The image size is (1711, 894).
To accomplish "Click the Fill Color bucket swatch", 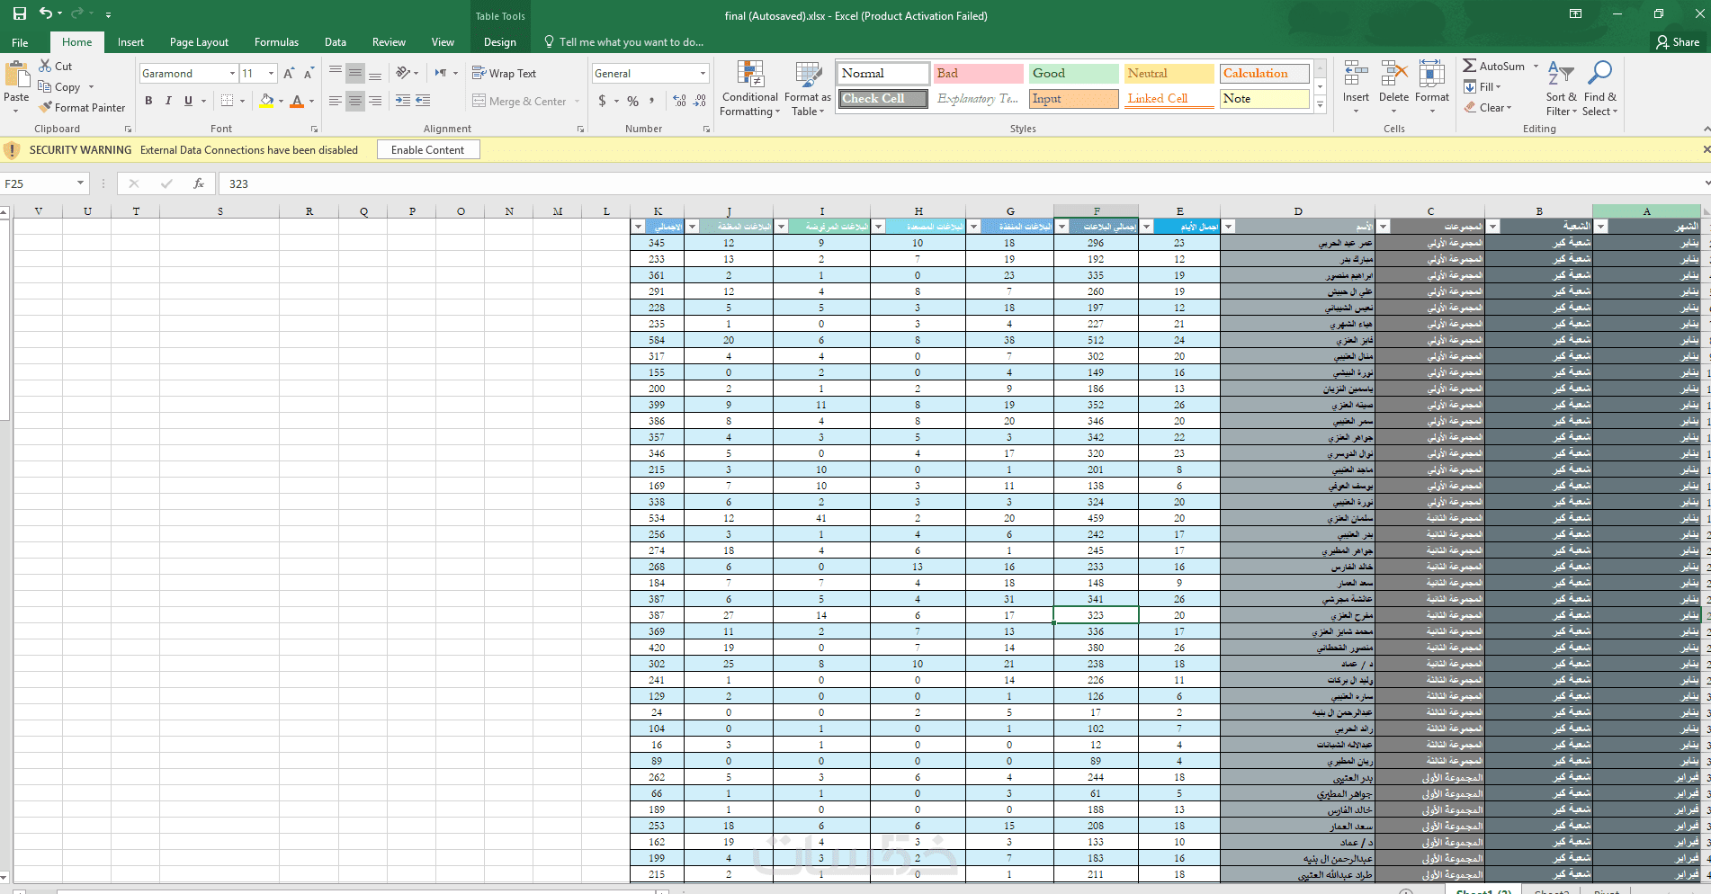I will [x=266, y=101].
